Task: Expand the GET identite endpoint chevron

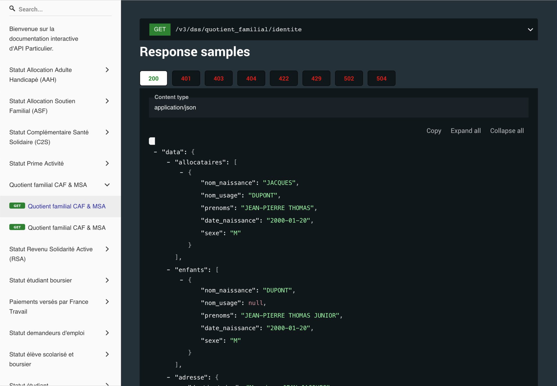Action: [x=530, y=30]
